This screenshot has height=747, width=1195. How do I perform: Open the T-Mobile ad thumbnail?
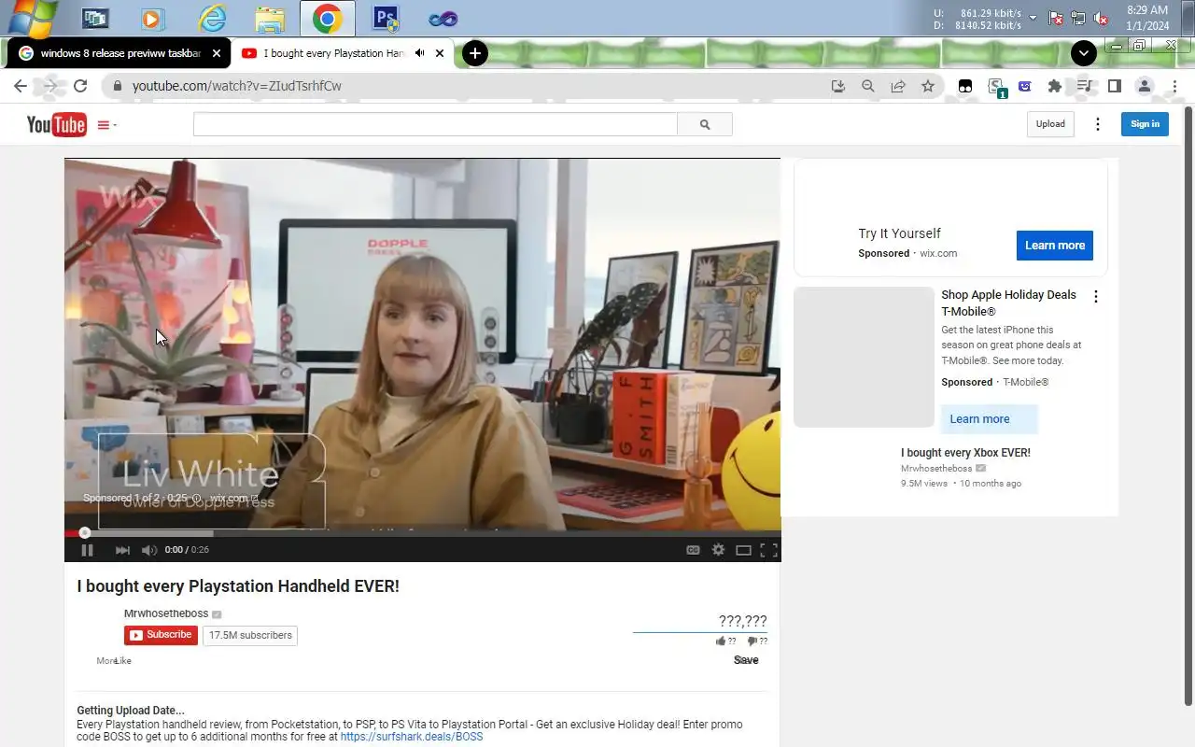tap(864, 357)
